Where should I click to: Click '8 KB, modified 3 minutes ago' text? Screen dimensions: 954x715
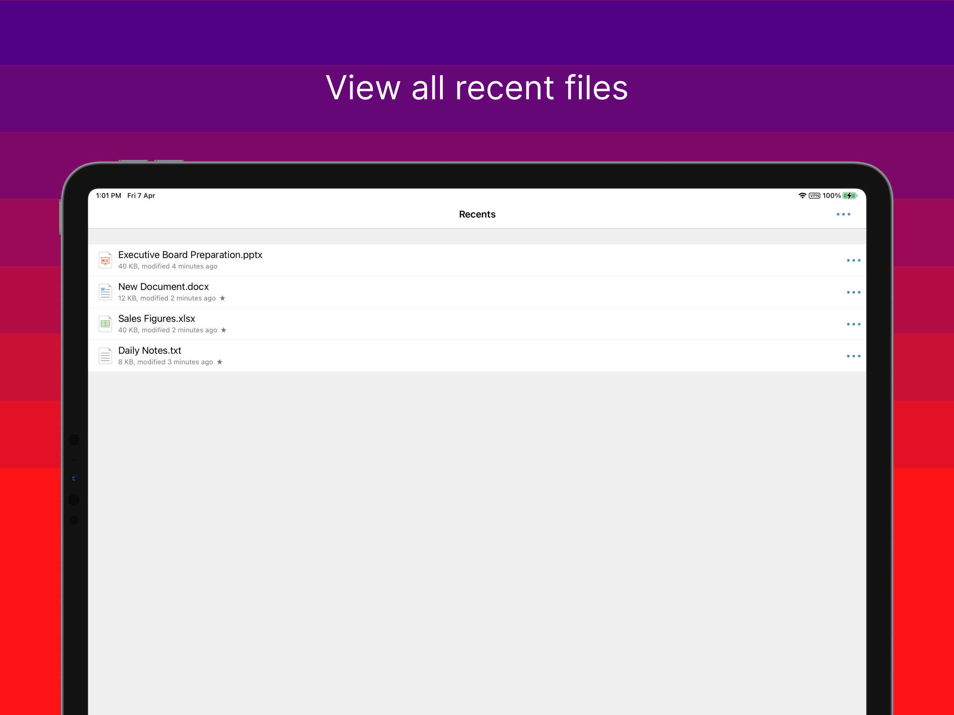(166, 362)
